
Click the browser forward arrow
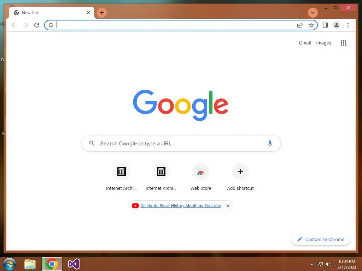(x=25, y=25)
